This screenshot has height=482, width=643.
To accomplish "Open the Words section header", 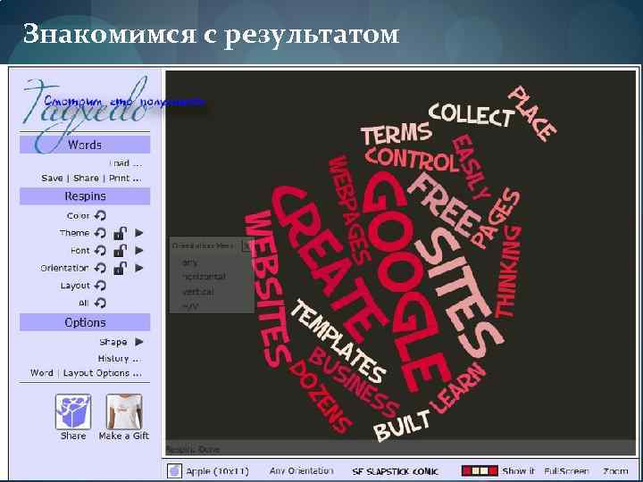I will tap(85, 145).
